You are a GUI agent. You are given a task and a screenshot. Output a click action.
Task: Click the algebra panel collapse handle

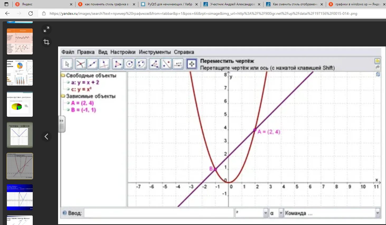tap(62, 124)
